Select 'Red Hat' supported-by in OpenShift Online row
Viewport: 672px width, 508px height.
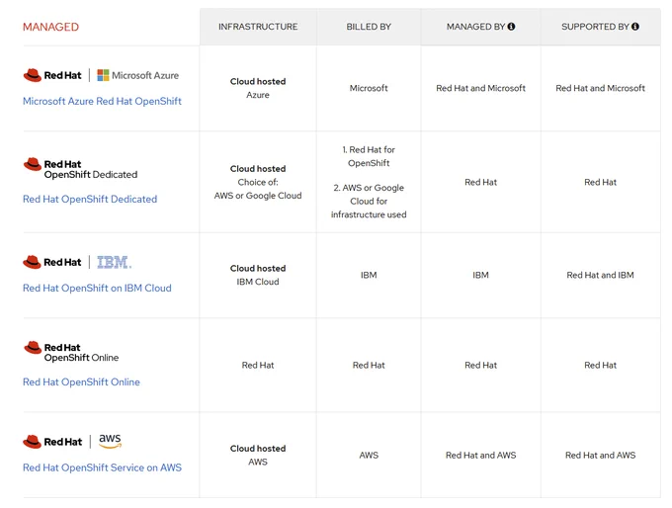(x=600, y=366)
